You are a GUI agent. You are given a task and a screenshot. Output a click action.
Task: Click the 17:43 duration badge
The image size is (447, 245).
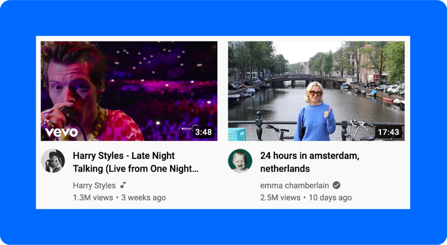coord(388,132)
